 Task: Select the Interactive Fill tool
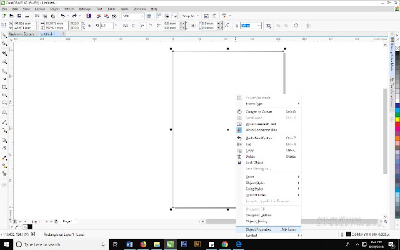point(4,166)
